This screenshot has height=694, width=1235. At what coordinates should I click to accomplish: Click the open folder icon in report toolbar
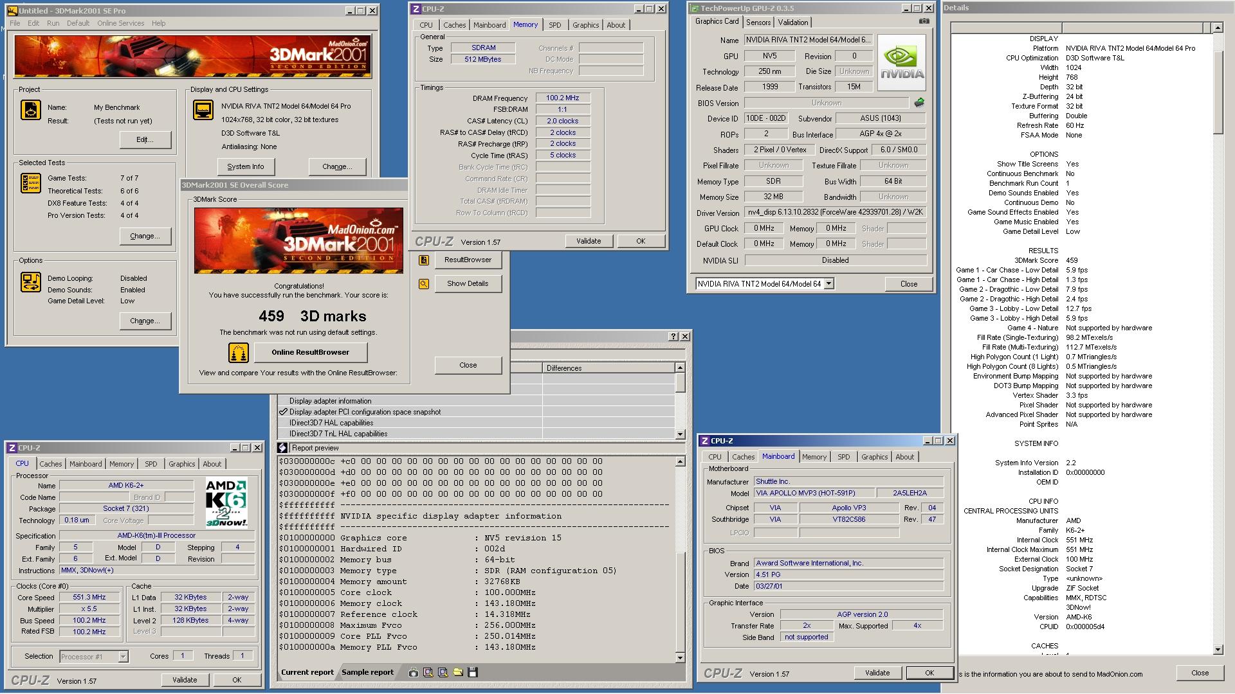pyautogui.click(x=458, y=672)
